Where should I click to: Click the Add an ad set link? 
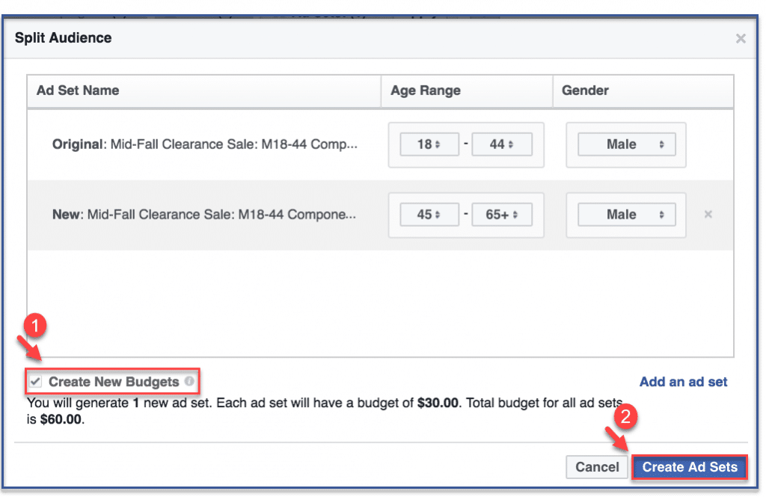(x=682, y=382)
